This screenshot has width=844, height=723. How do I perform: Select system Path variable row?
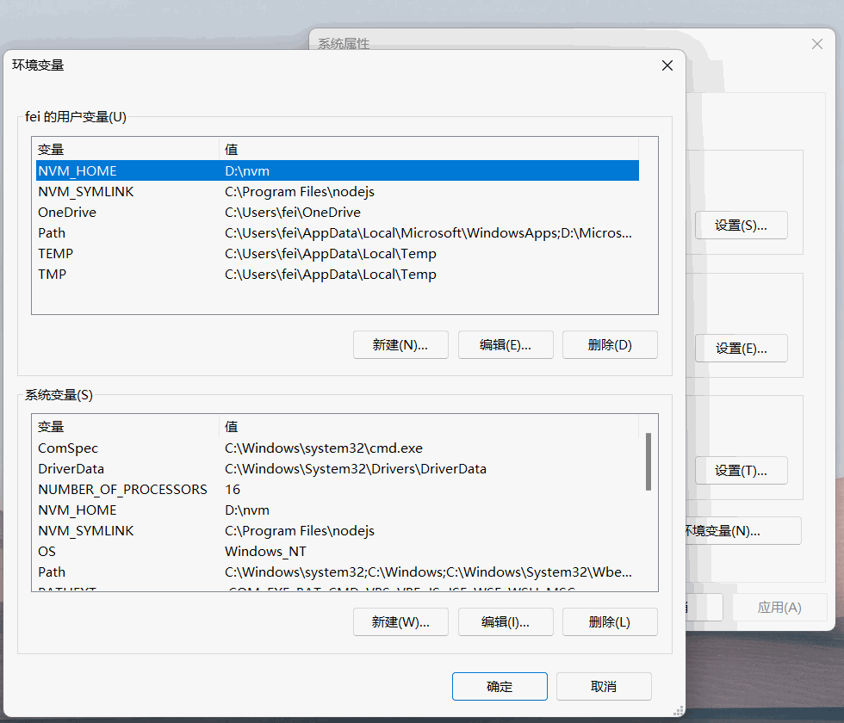(x=338, y=572)
